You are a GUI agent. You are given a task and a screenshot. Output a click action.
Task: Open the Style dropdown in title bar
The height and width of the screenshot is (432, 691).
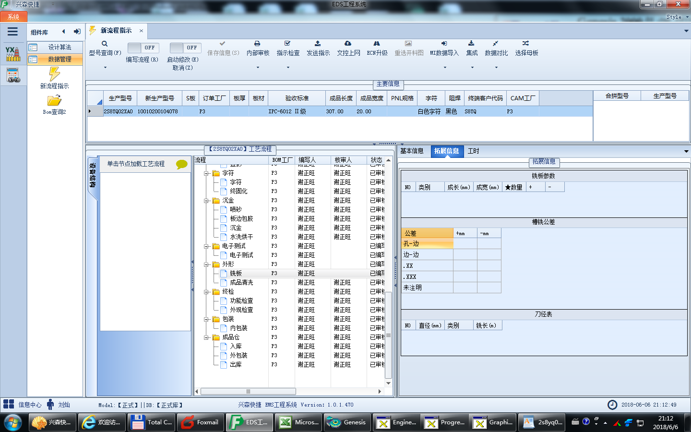click(x=677, y=17)
